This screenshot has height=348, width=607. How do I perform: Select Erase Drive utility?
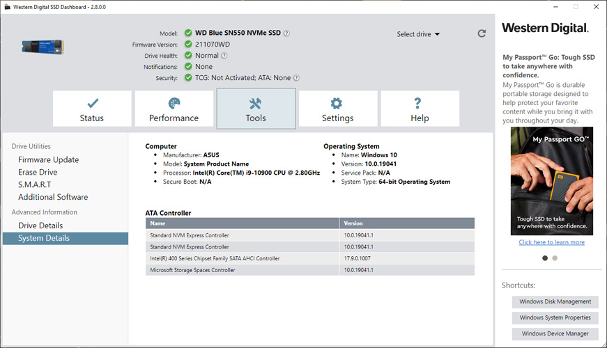click(x=38, y=172)
